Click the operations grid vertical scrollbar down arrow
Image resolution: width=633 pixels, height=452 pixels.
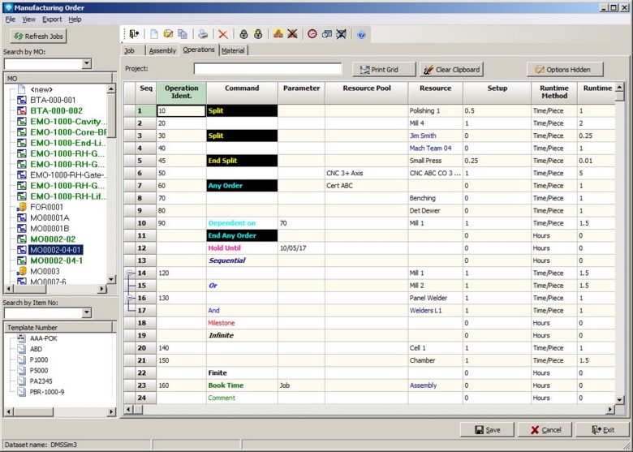pyautogui.click(x=620, y=399)
